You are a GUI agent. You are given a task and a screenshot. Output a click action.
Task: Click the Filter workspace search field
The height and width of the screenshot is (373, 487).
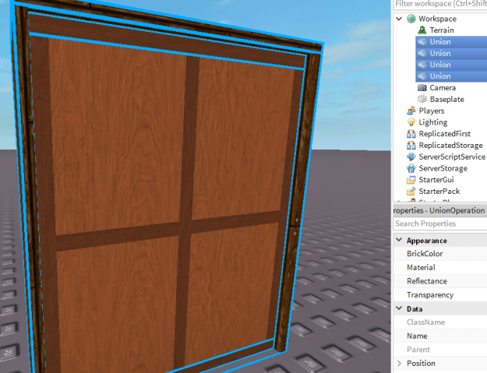coord(440,5)
